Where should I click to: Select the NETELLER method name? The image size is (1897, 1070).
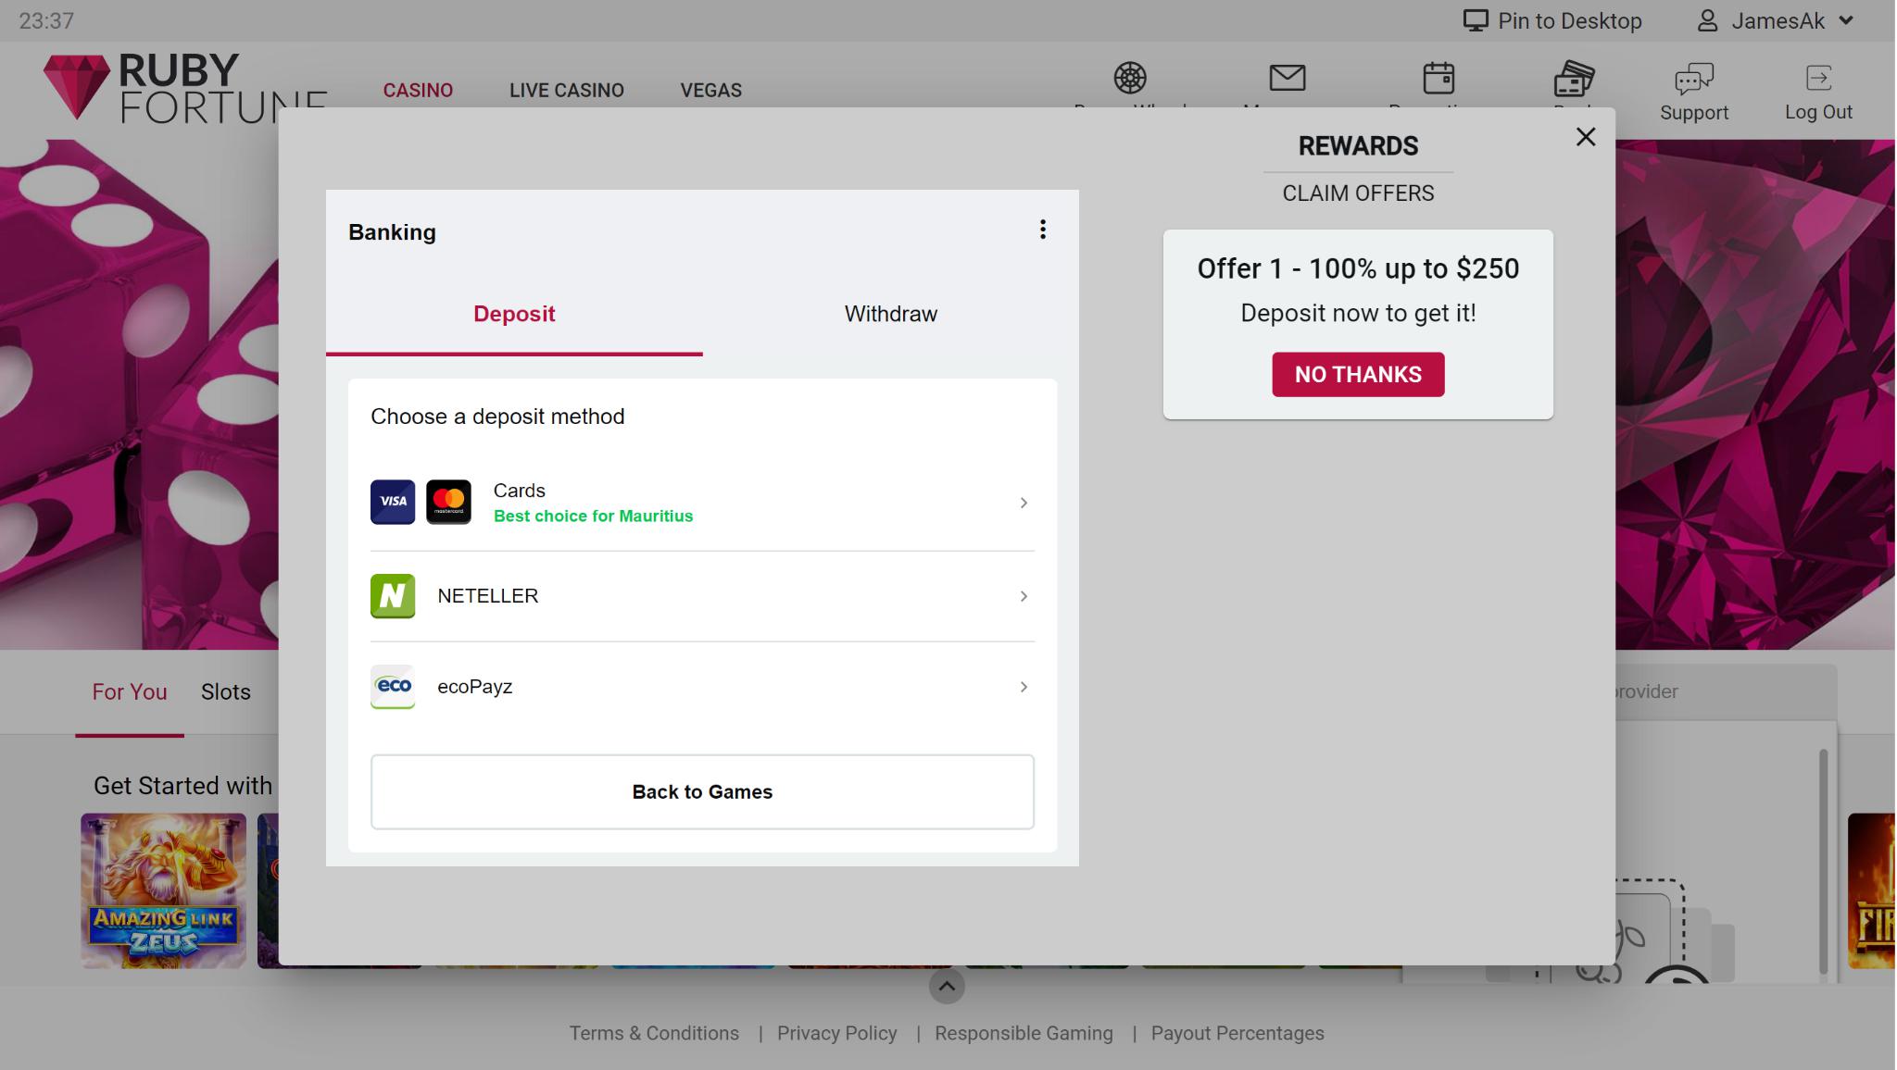(487, 596)
